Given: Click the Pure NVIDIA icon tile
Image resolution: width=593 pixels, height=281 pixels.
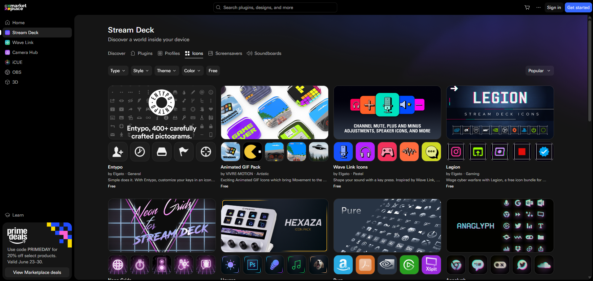Looking at the screenshot, I should [387, 265].
